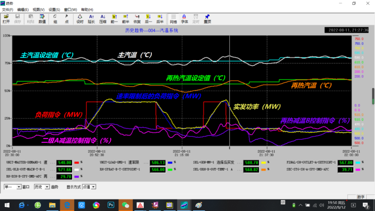Click the 前一 (Previous page) toolbar icon
The width and height of the screenshot is (375, 211).
click(114, 19)
